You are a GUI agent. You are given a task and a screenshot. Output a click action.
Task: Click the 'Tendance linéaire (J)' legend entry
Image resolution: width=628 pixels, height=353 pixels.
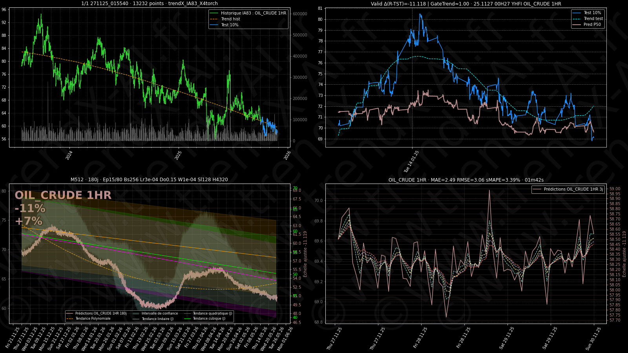157,319
